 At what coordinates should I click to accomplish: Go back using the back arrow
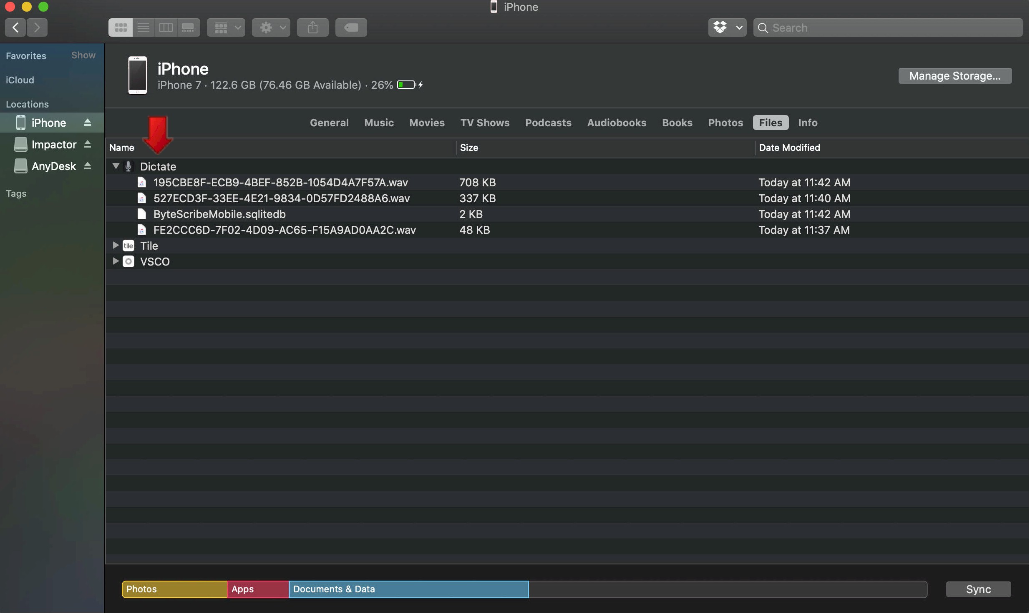tap(15, 28)
